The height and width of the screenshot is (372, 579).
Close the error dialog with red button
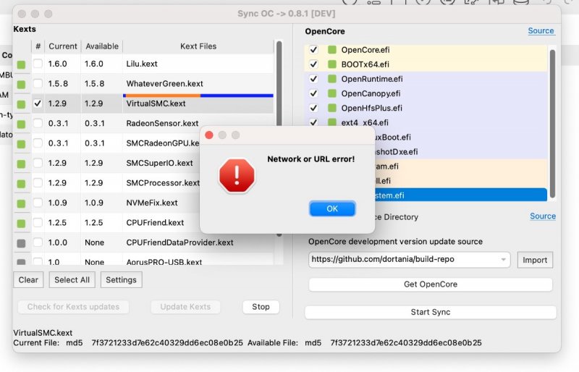pos(209,135)
